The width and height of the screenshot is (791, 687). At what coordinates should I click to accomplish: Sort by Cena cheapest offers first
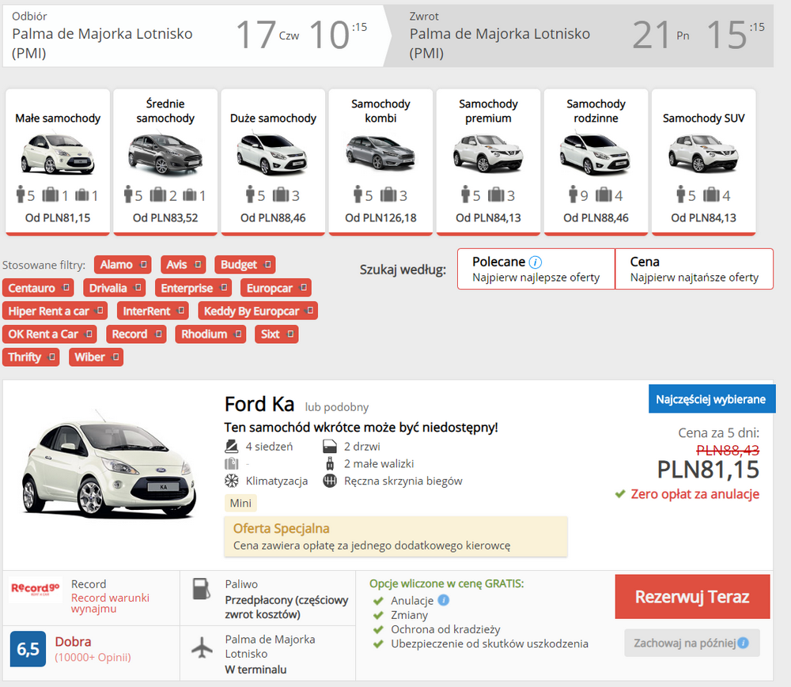coord(694,269)
